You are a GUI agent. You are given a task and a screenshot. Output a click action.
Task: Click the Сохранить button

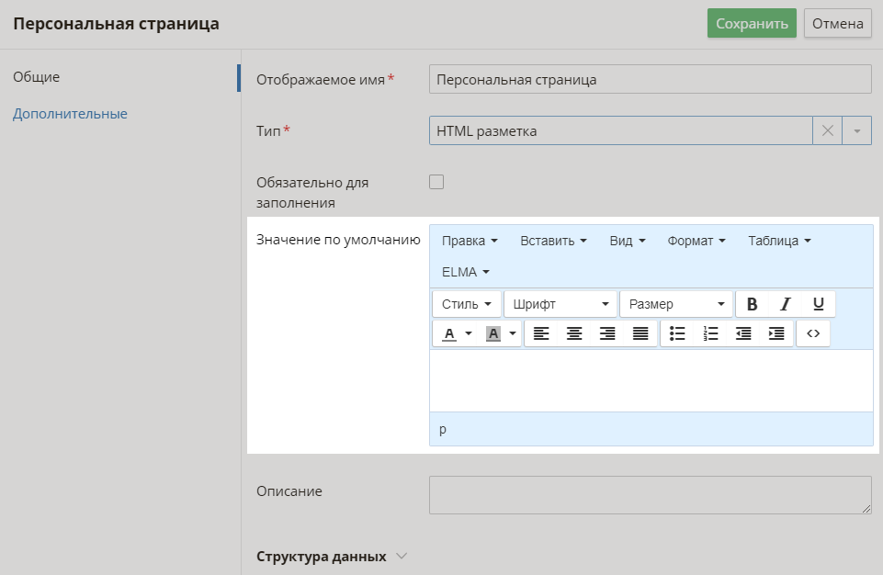click(752, 23)
